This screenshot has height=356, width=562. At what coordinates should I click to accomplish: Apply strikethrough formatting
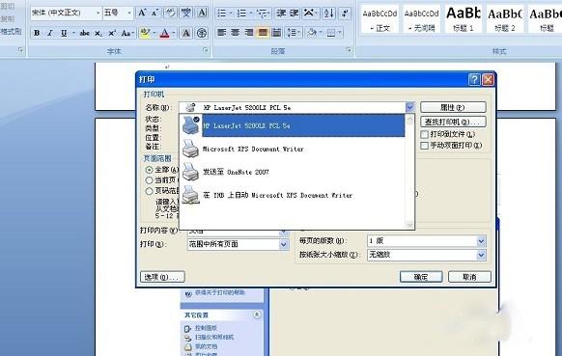[x=85, y=33]
